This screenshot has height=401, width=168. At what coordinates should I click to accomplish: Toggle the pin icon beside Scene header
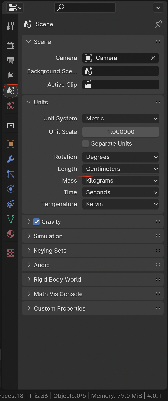coord(158,24)
